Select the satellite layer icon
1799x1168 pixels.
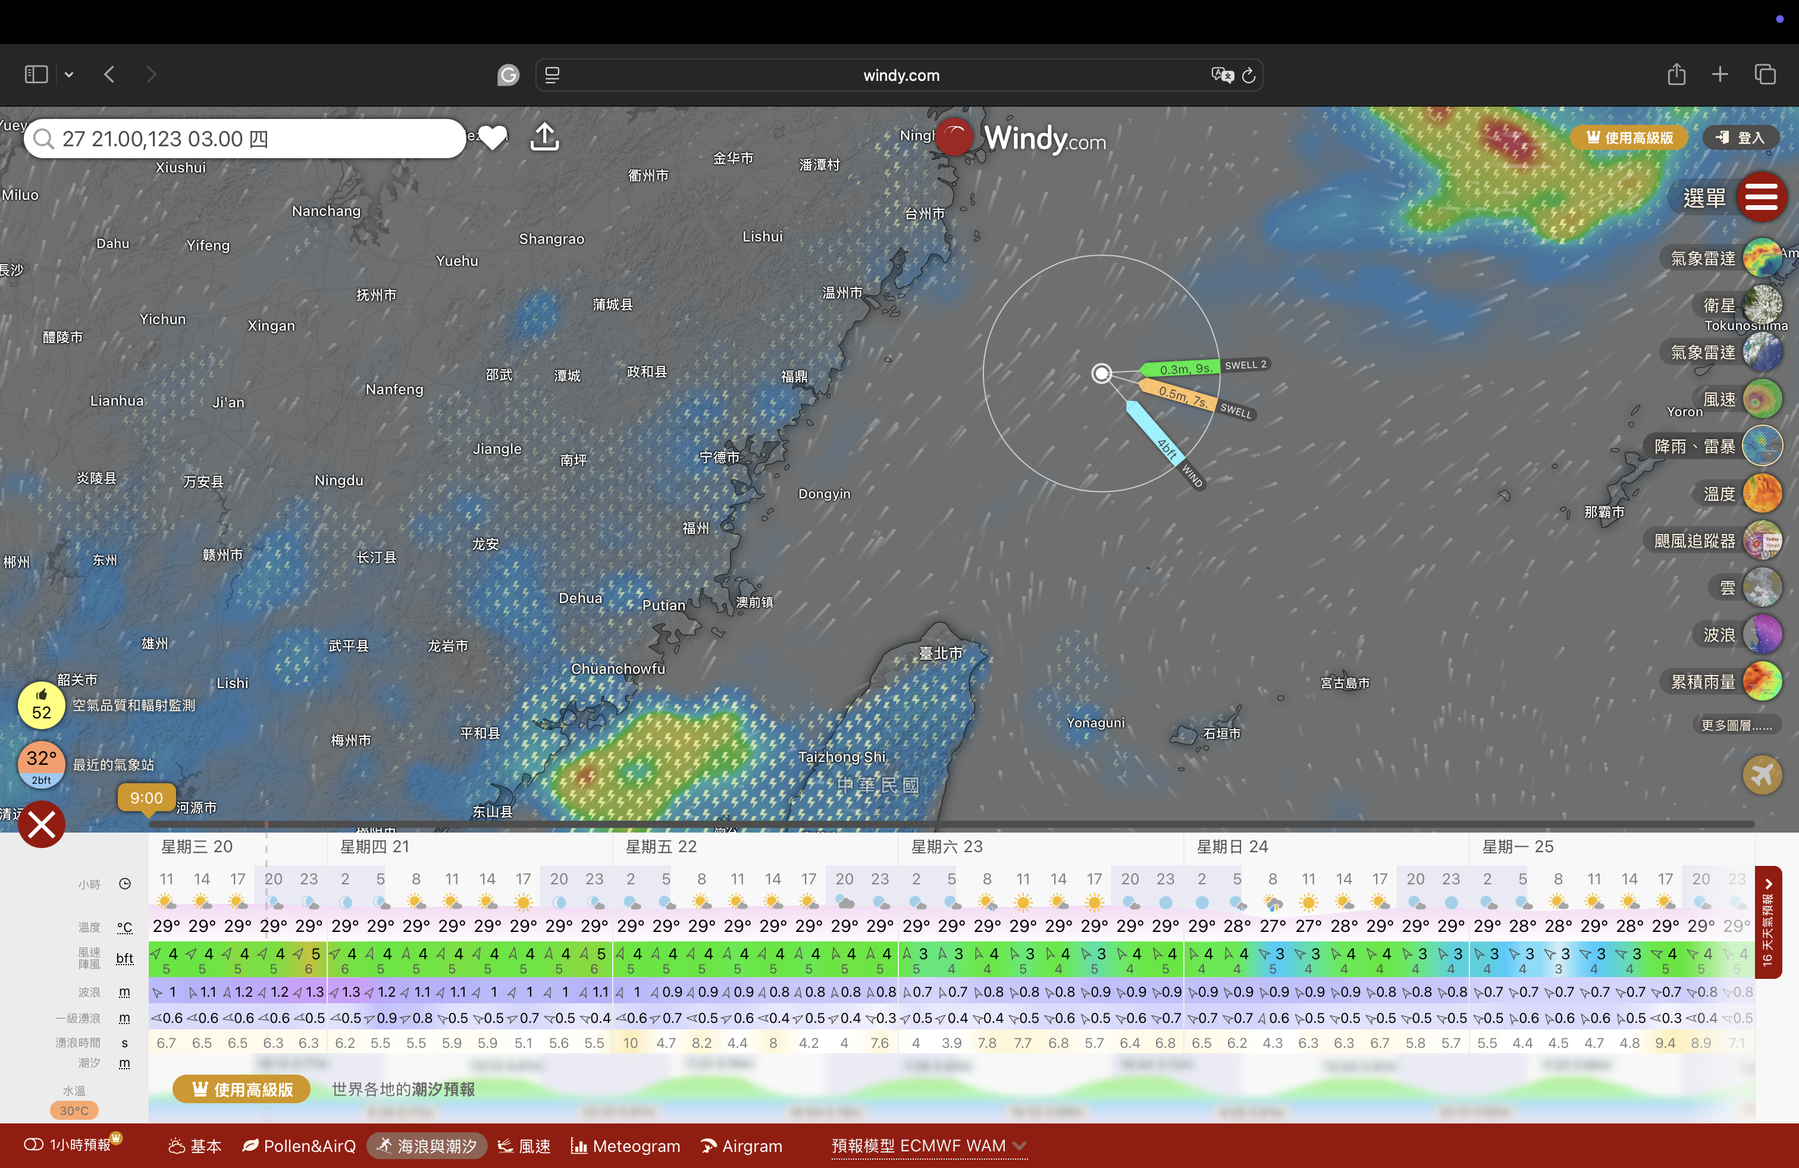click(1762, 304)
